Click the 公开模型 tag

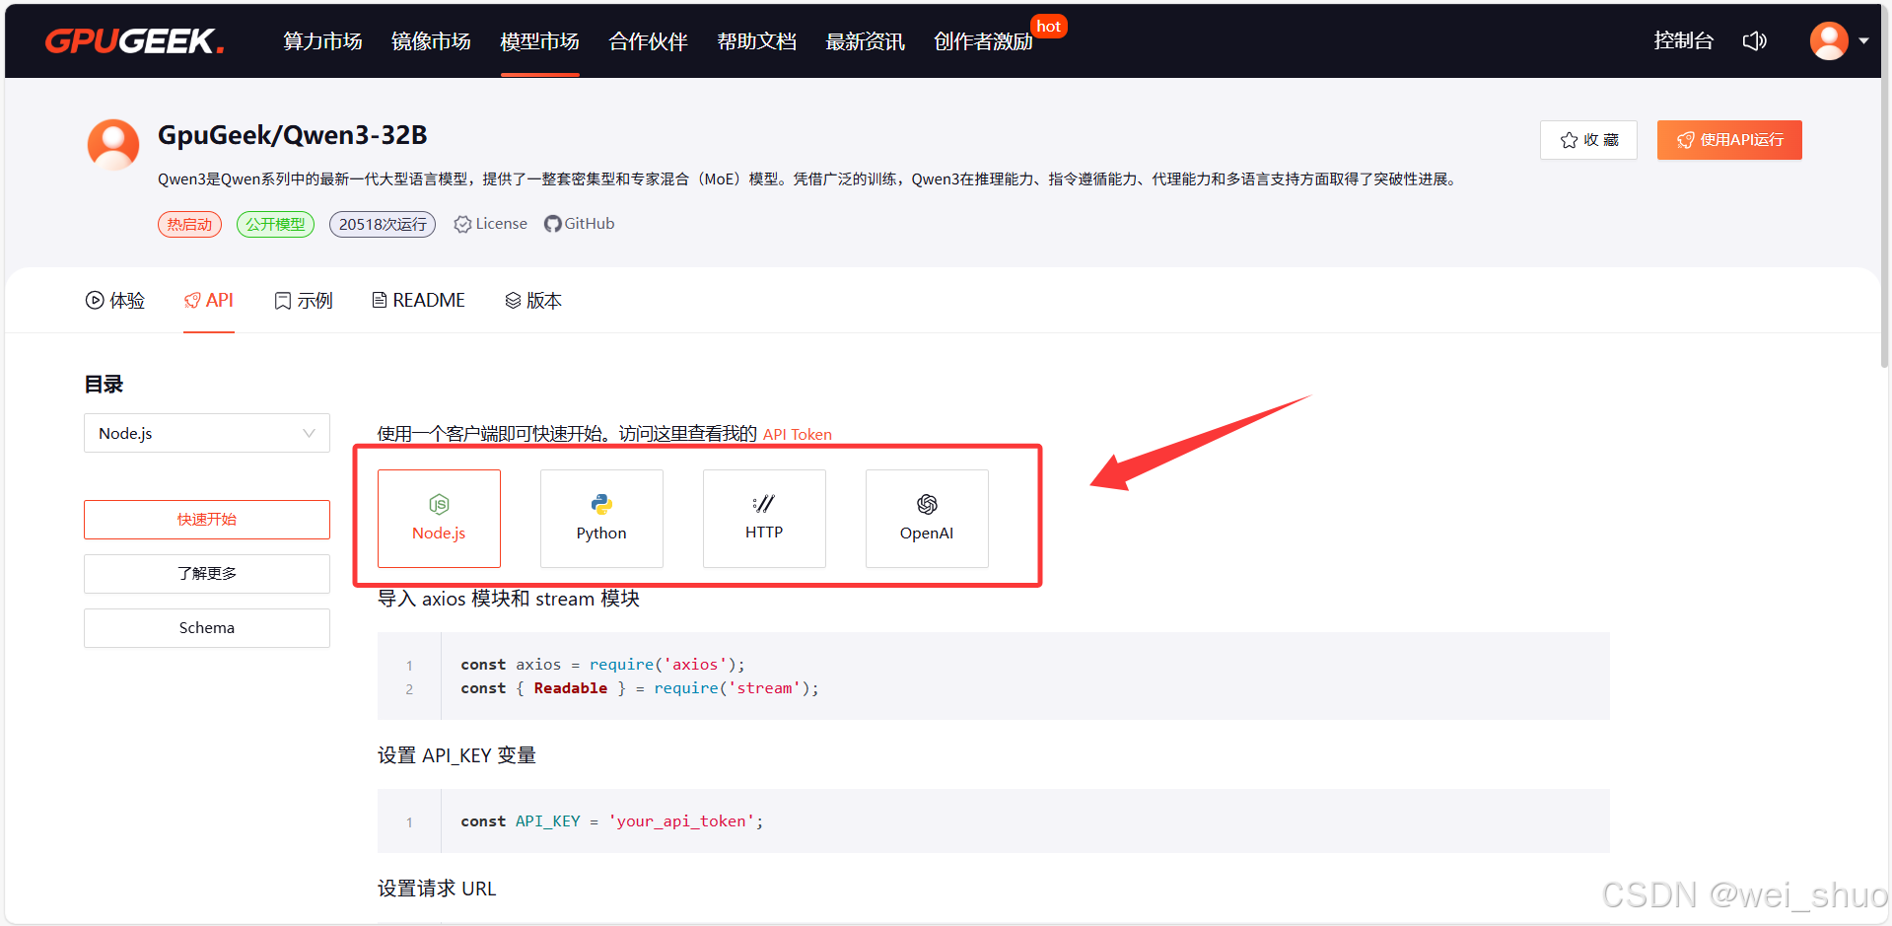pyautogui.click(x=275, y=225)
